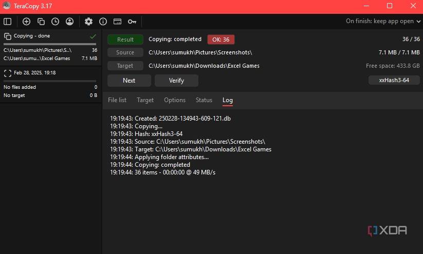
Task: Click target path 'Downloads\Excel Games' in header
Action: [x=204, y=66]
